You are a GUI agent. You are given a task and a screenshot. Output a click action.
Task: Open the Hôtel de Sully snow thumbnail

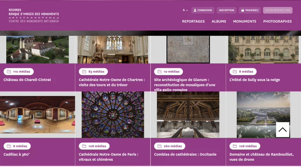pos(263,49)
